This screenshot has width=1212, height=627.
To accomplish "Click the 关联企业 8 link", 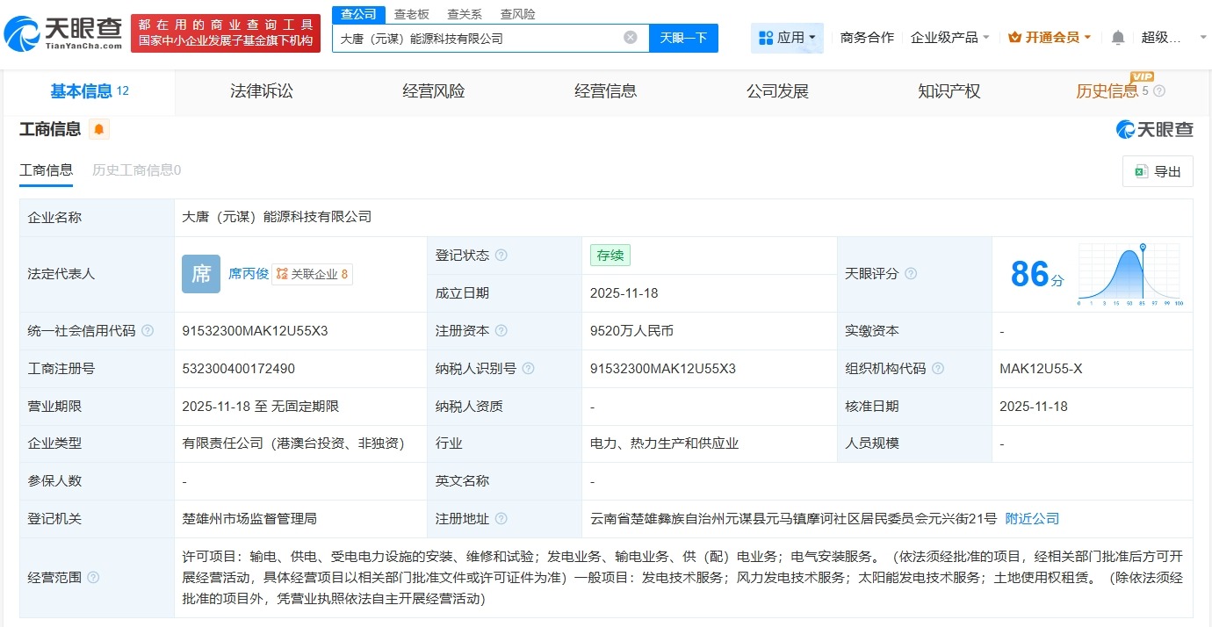I will [x=312, y=274].
